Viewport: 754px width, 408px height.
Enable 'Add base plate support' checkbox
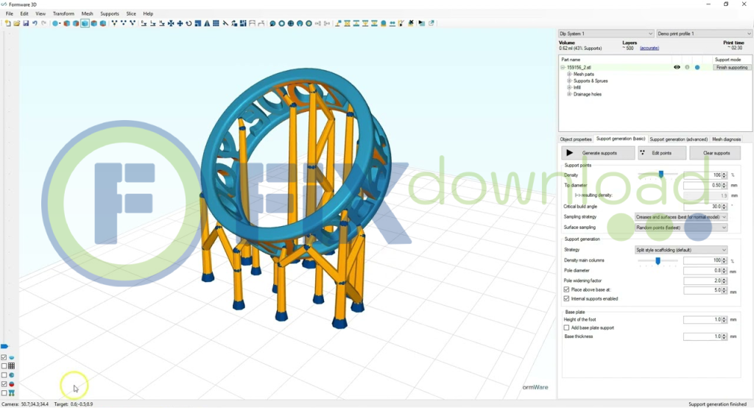coord(566,328)
